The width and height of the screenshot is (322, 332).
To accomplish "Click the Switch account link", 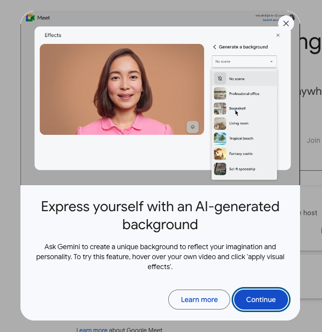I will [x=271, y=20].
